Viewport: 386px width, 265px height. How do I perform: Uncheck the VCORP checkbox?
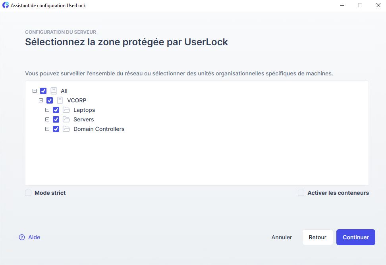tap(50, 100)
